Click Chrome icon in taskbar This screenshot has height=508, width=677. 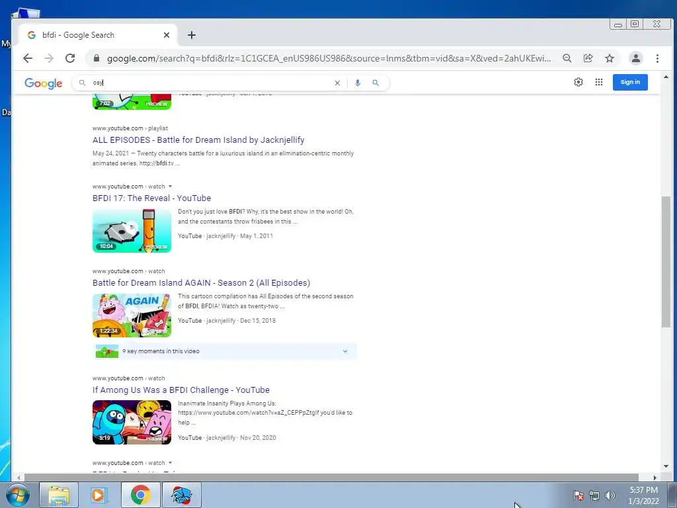pyautogui.click(x=140, y=495)
